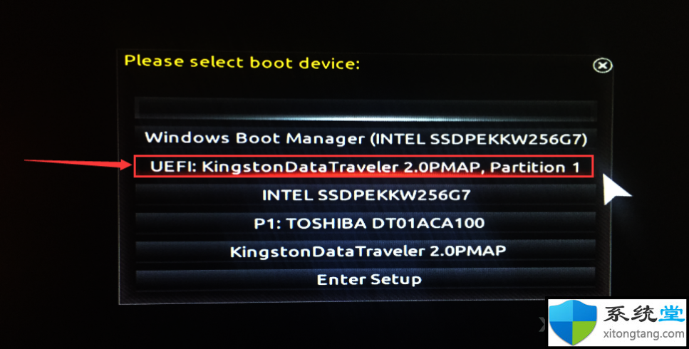Choose UEFI KingstonDataTraveler Partition 1 entry
The height and width of the screenshot is (349, 689).
pyautogui.click(x=364, y=167)
